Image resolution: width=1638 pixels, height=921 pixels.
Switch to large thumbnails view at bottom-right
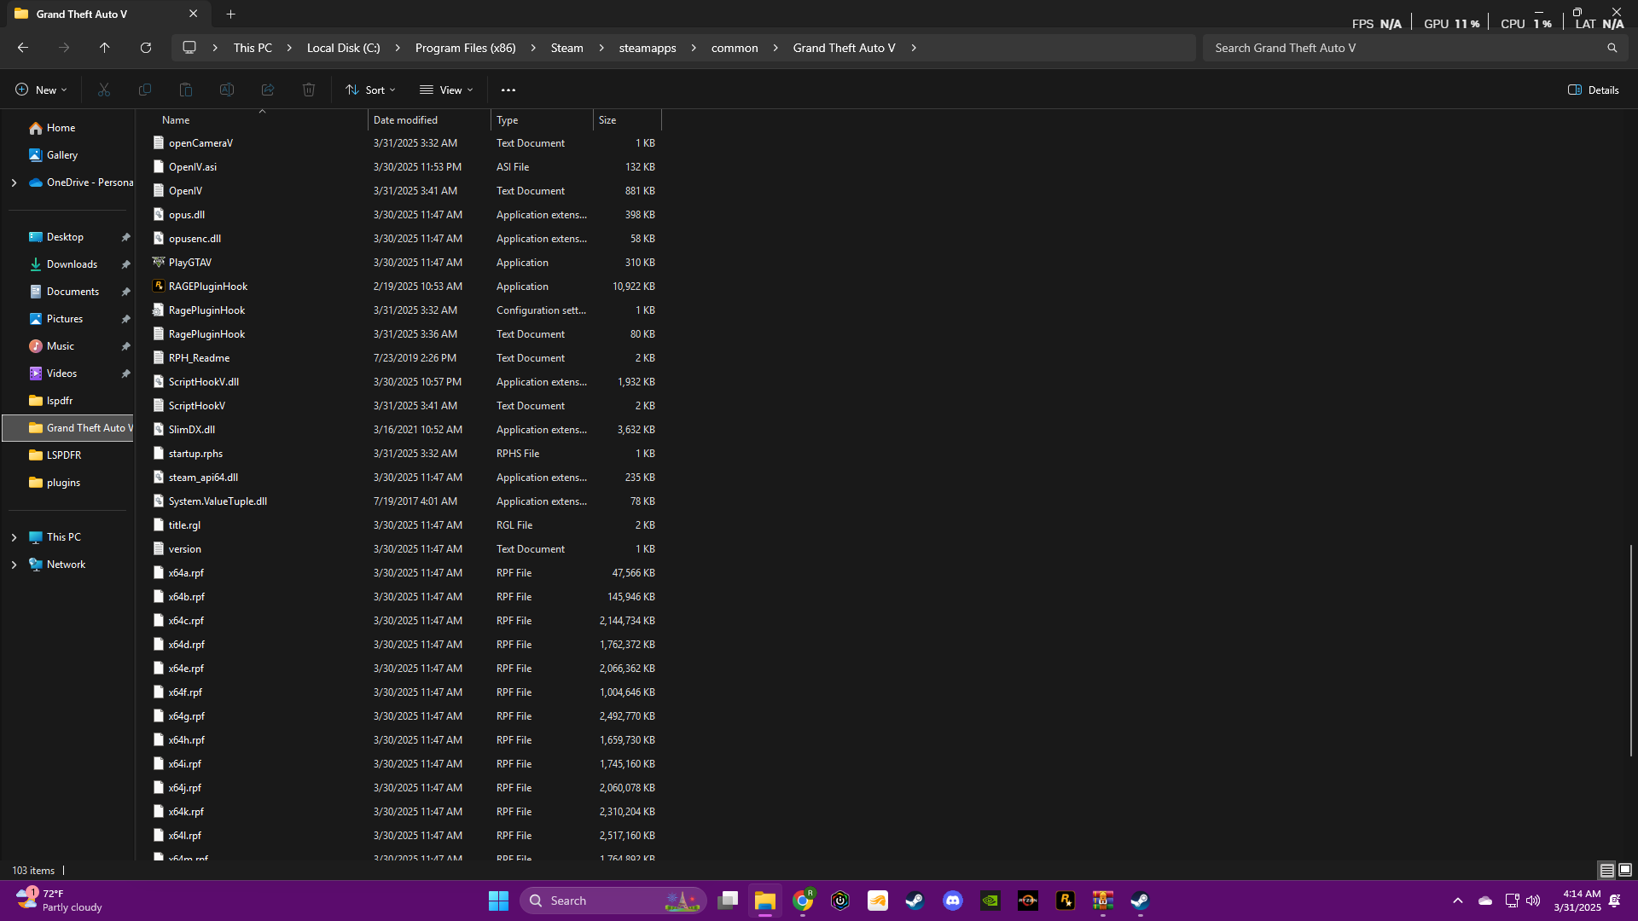1625,870
